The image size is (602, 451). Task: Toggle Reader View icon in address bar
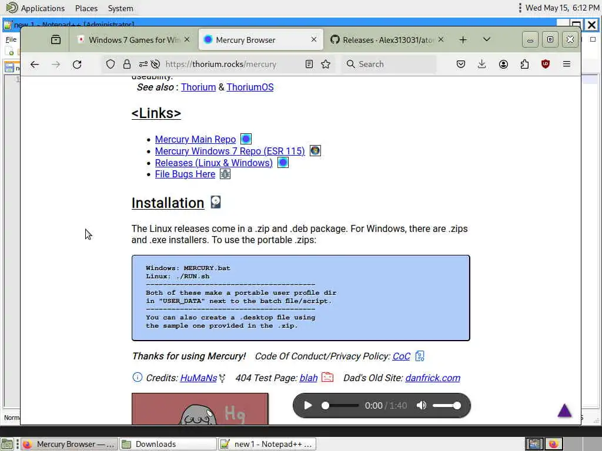pos(309,64)
